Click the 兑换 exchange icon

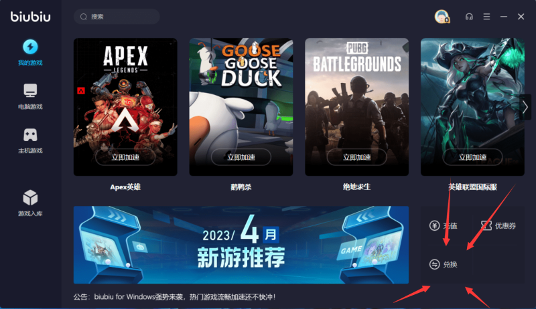coord(434,264)
